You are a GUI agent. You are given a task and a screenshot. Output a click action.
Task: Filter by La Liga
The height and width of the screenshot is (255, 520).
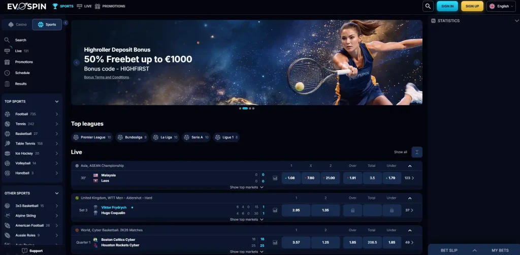click(x=165, y=137)
